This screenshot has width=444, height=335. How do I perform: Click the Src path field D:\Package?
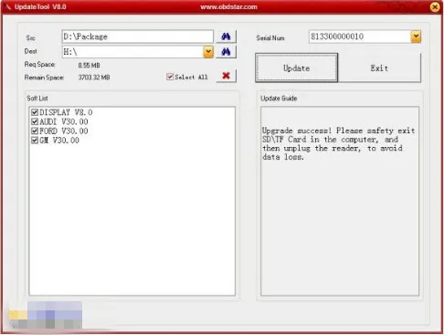click(x=137, y=37)
